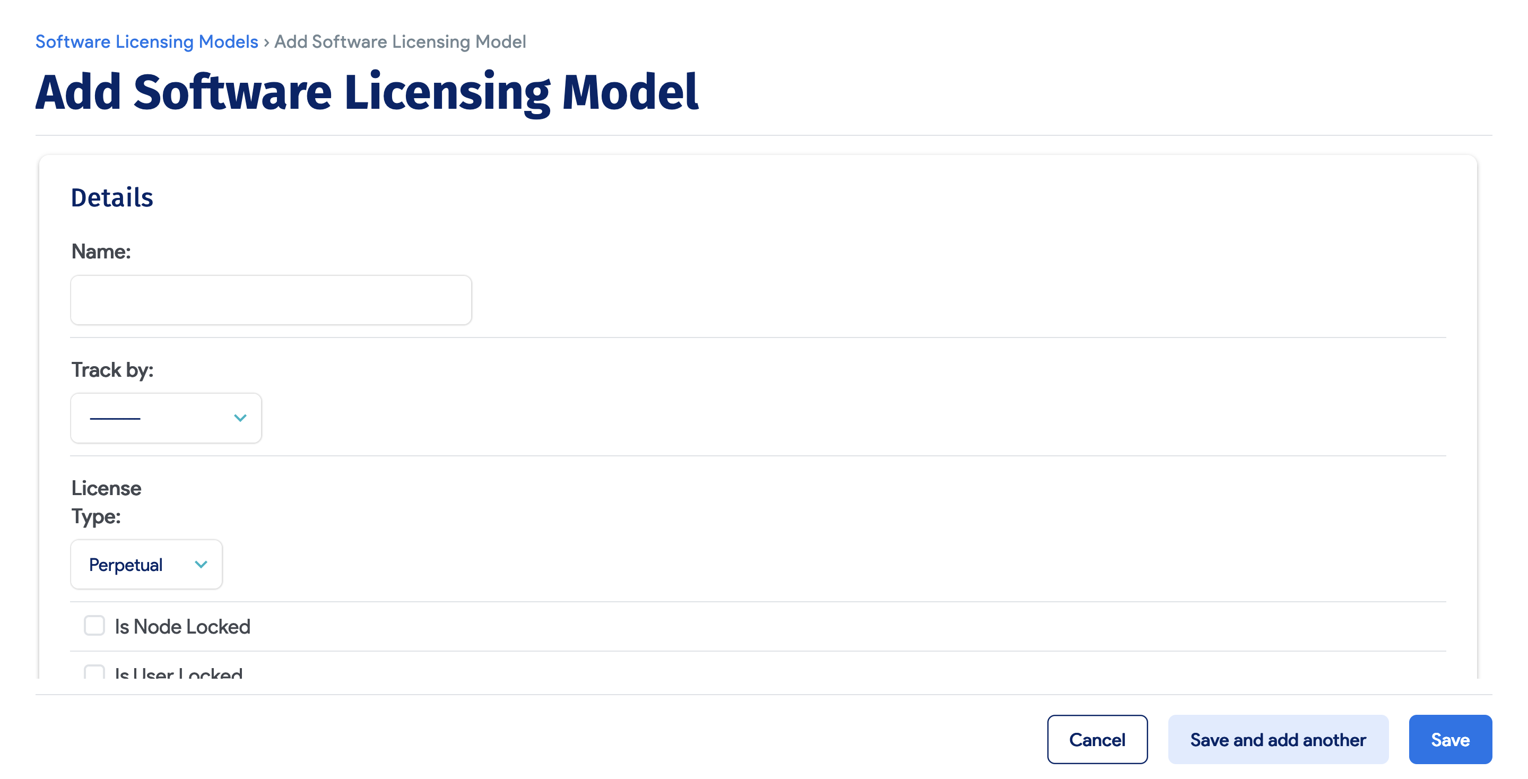Enable the Is Node Locked checkbox
This screenshot has width=1528, height=779.
(94, 625)
